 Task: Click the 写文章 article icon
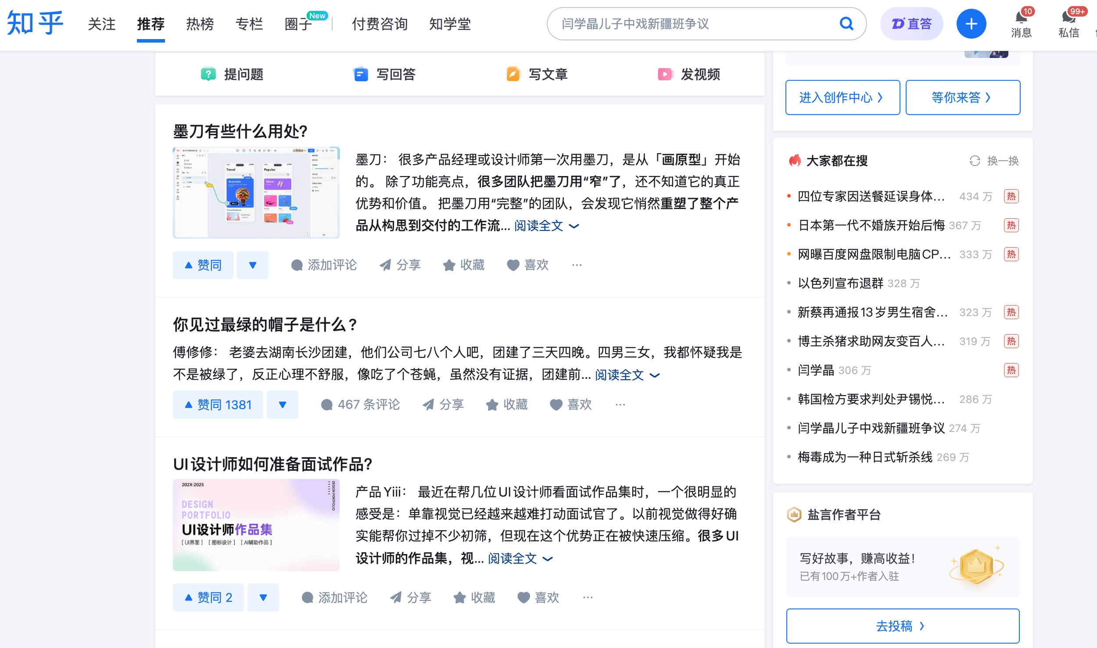512,75
